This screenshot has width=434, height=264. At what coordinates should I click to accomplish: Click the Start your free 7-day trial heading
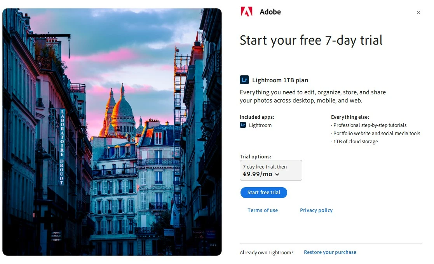pyautogui.click(x=311, y=40)
